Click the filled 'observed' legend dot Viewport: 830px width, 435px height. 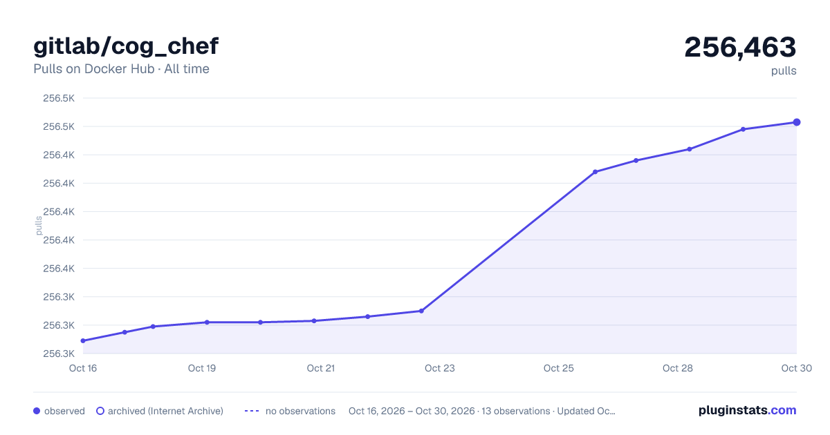coord(37,411)
